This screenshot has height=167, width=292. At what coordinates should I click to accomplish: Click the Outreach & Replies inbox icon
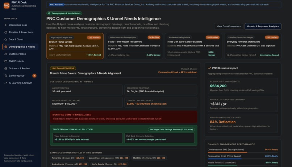[x=6, y=69]
